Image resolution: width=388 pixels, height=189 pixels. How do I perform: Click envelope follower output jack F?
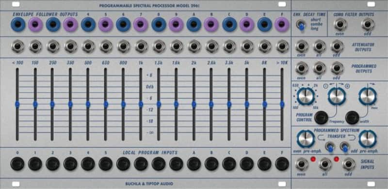pyautogui.click(x=282, y=24)
